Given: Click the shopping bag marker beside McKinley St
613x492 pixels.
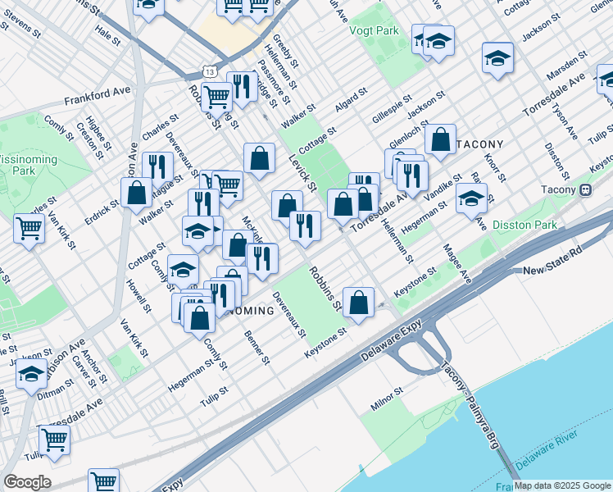Looking at the screenshot, I should [238, 246].
